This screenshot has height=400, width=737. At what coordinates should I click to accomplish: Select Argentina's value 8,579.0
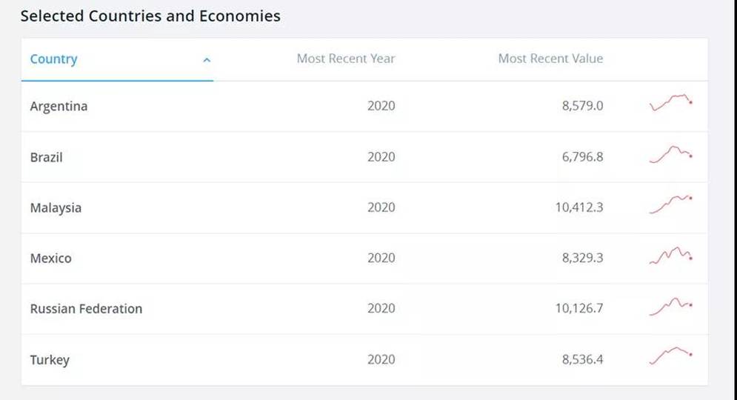(x=582, y=106)
